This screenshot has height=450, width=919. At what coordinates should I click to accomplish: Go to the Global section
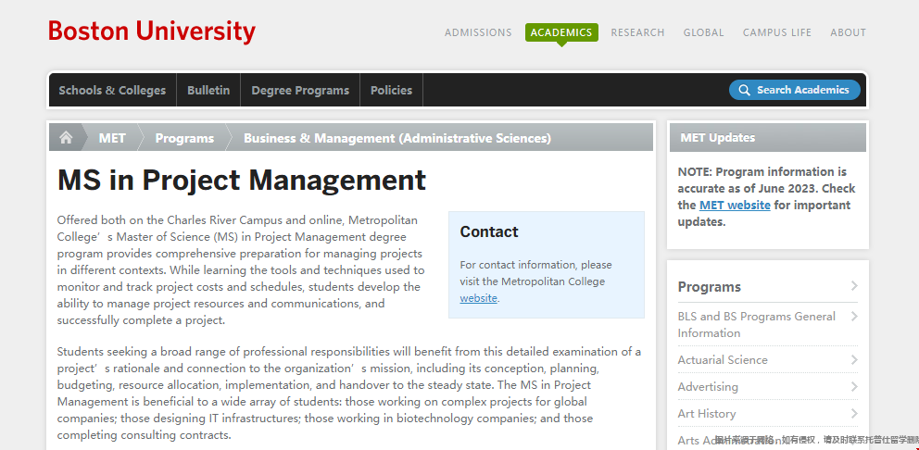(703, 32)
